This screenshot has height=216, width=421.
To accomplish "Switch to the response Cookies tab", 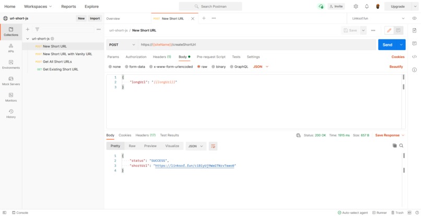I will 125,135.
